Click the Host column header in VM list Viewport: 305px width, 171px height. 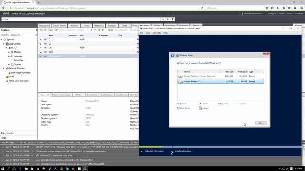pos(81,35)
